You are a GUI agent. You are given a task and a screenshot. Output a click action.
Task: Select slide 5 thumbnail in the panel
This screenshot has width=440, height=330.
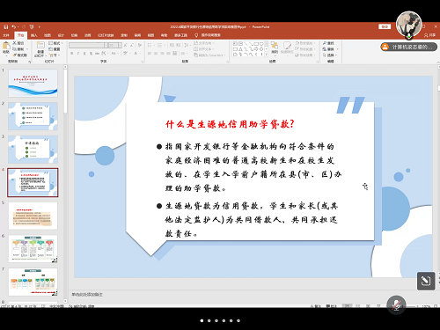[x=33, y=216]
